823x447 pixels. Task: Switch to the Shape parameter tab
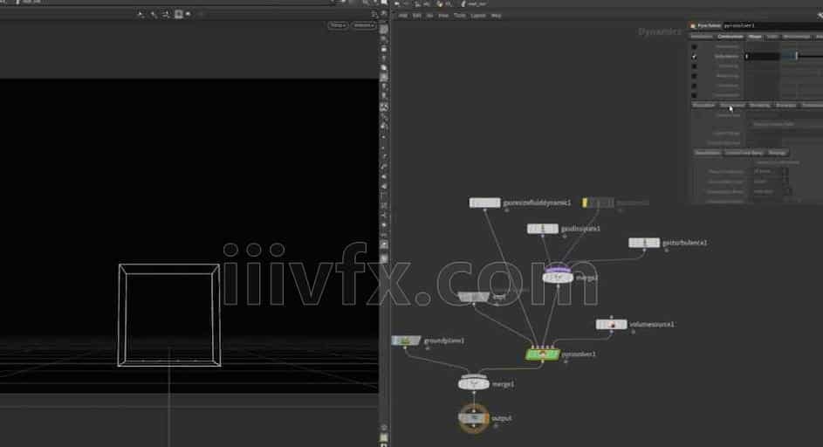[755, 37]
